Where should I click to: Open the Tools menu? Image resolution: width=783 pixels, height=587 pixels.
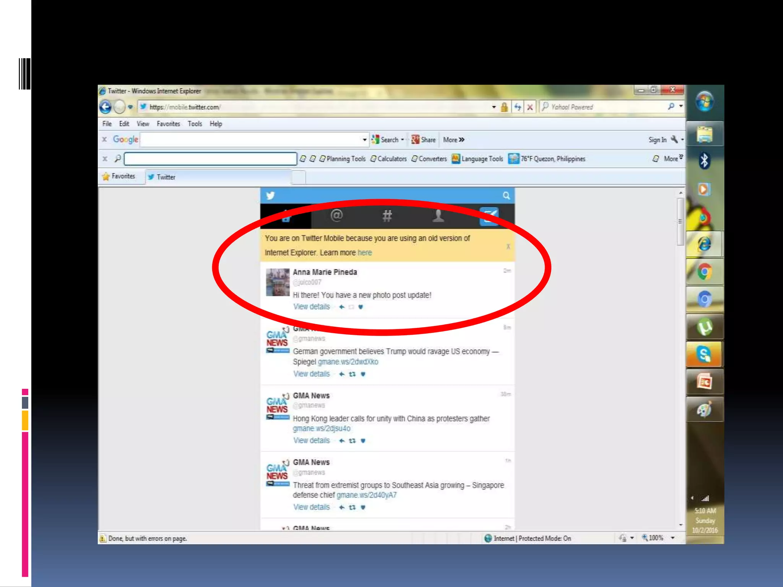coord(195,124)
